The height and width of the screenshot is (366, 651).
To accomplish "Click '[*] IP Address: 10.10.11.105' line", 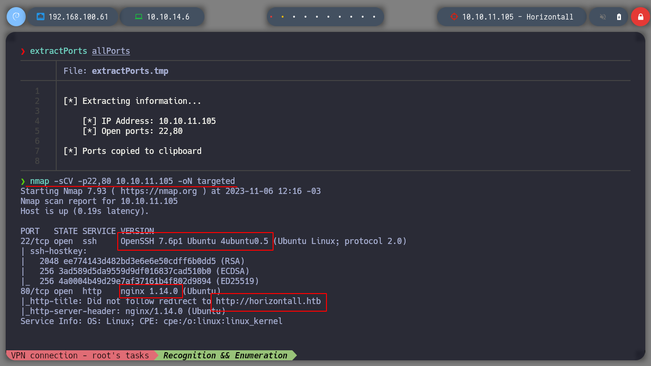I will point(149,121).
